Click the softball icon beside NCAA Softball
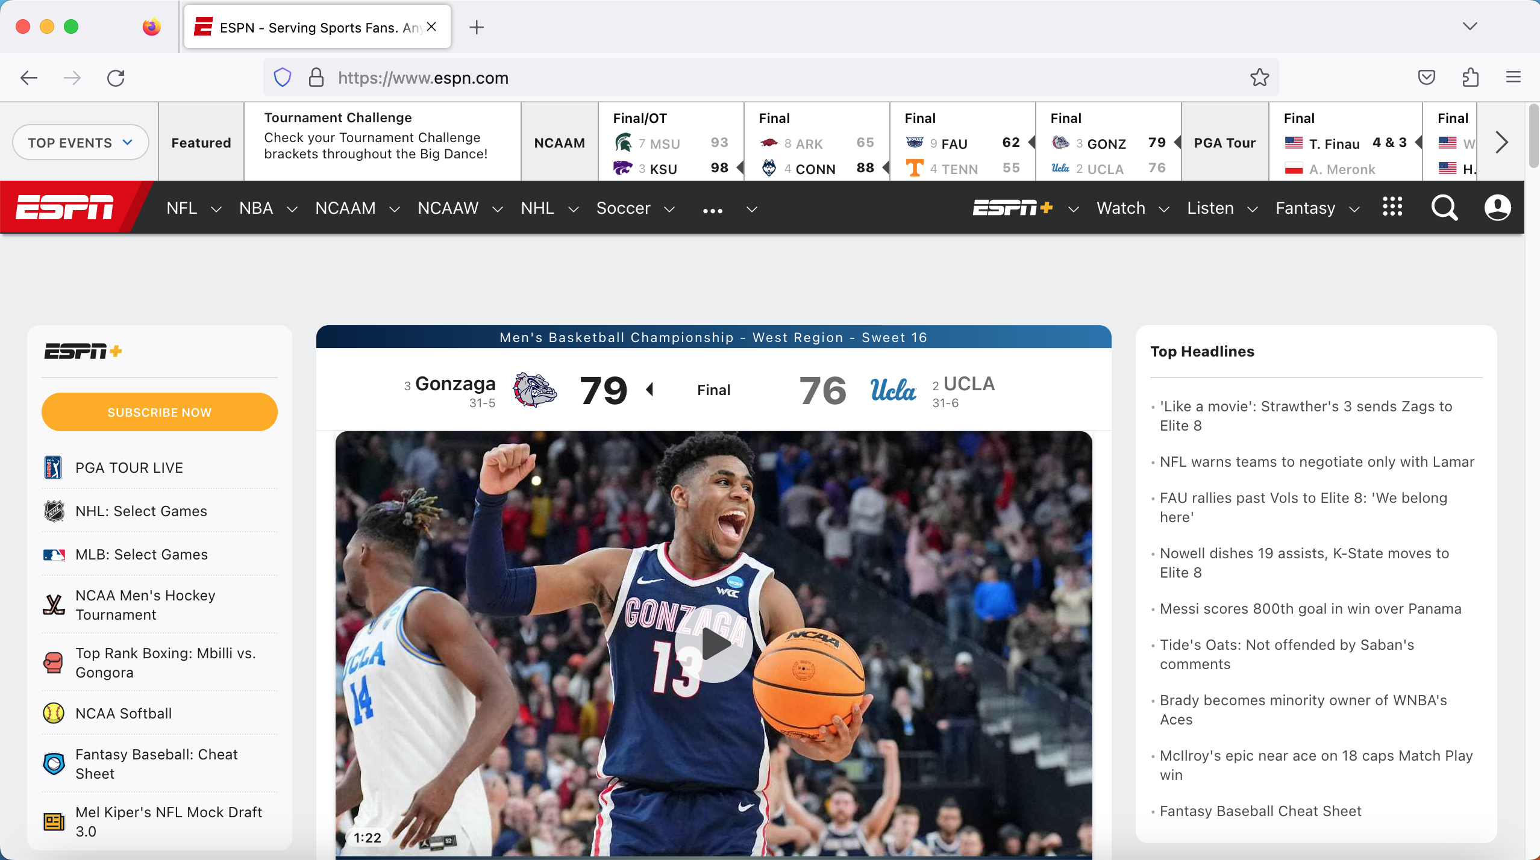Viewport: 1540px width, 860px height. (53, 713)
